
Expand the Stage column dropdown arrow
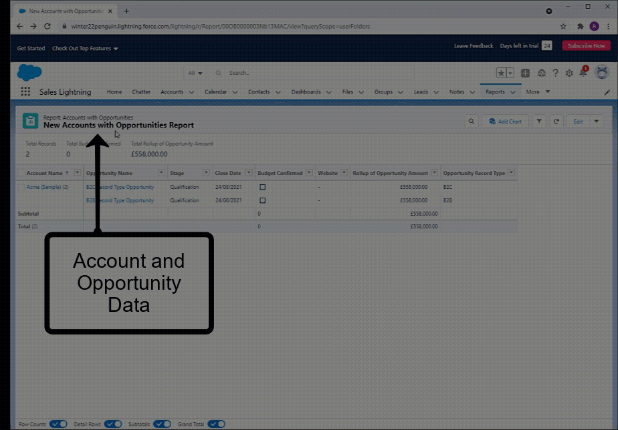pos(206,173)
